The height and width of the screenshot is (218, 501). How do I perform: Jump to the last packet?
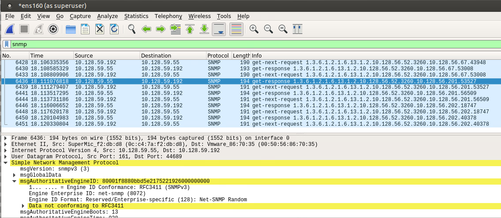point(204,29)
